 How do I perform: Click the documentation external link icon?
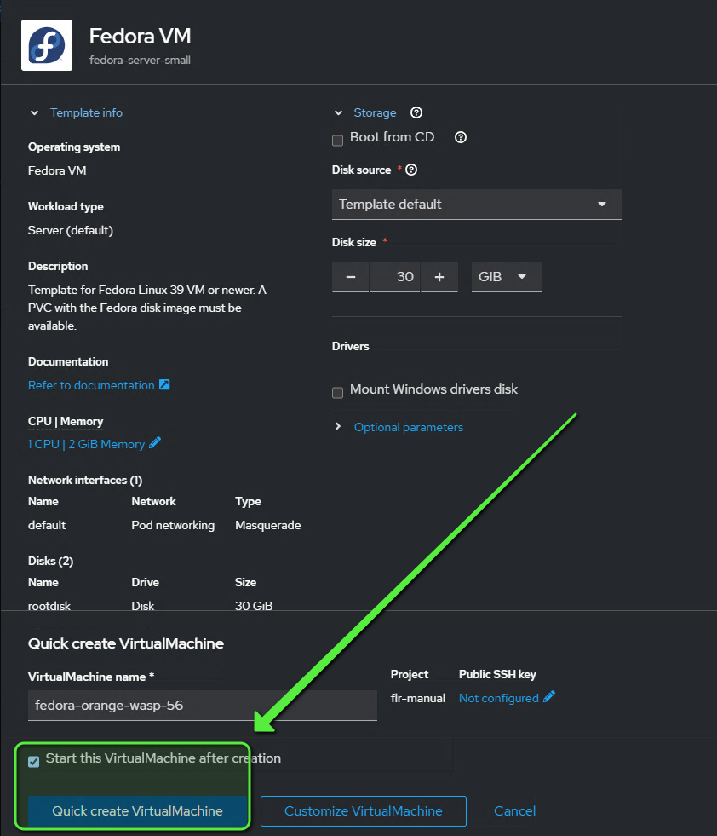164,384
